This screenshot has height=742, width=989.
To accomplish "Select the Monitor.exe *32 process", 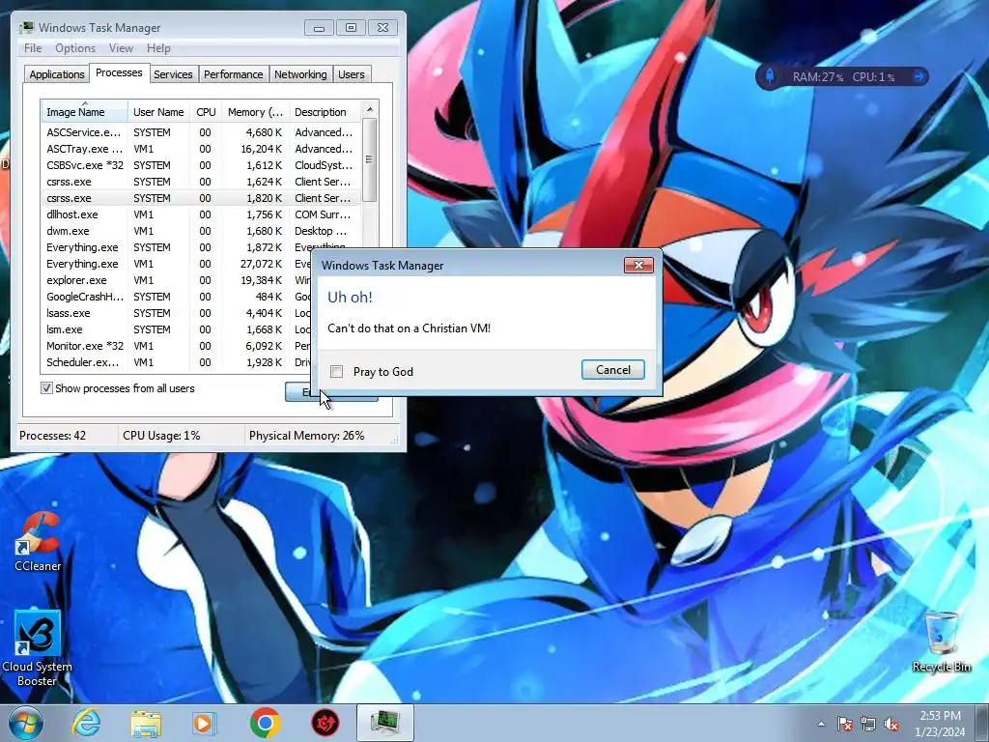I will 177,346.
